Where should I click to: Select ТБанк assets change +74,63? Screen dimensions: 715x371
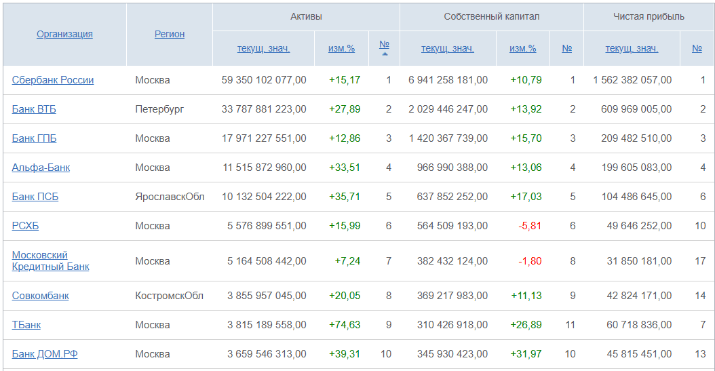[345, 325]
